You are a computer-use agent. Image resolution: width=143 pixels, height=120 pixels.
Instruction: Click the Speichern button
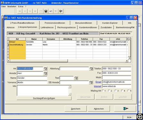tap(76, 109)
